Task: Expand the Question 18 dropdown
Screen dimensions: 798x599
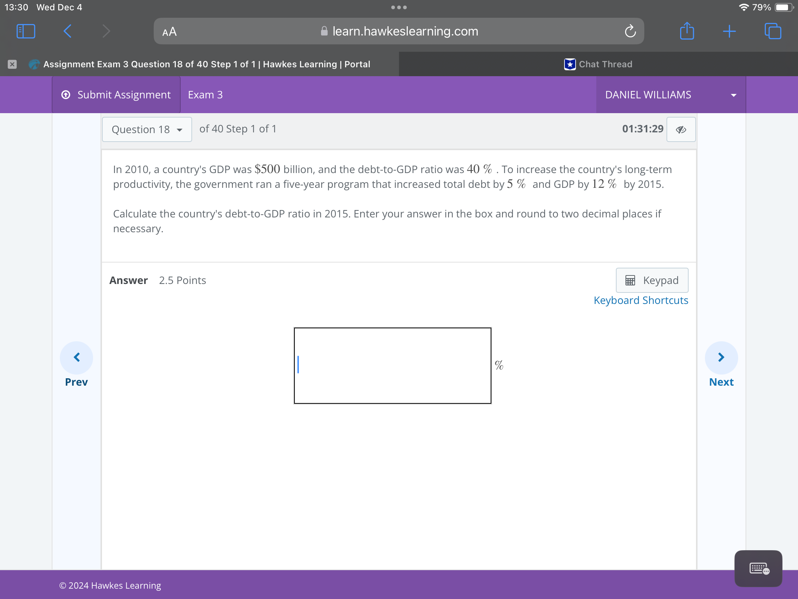Action: pos(147,129)
